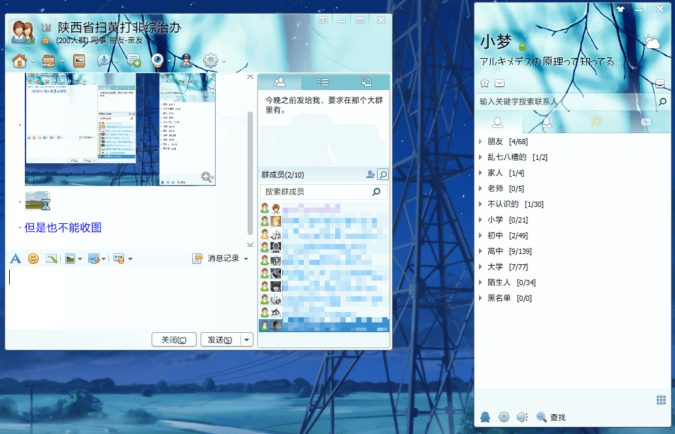675x434 pixels.
Task: Open the group homepage house icon
Action: click(x=20, y=61)
